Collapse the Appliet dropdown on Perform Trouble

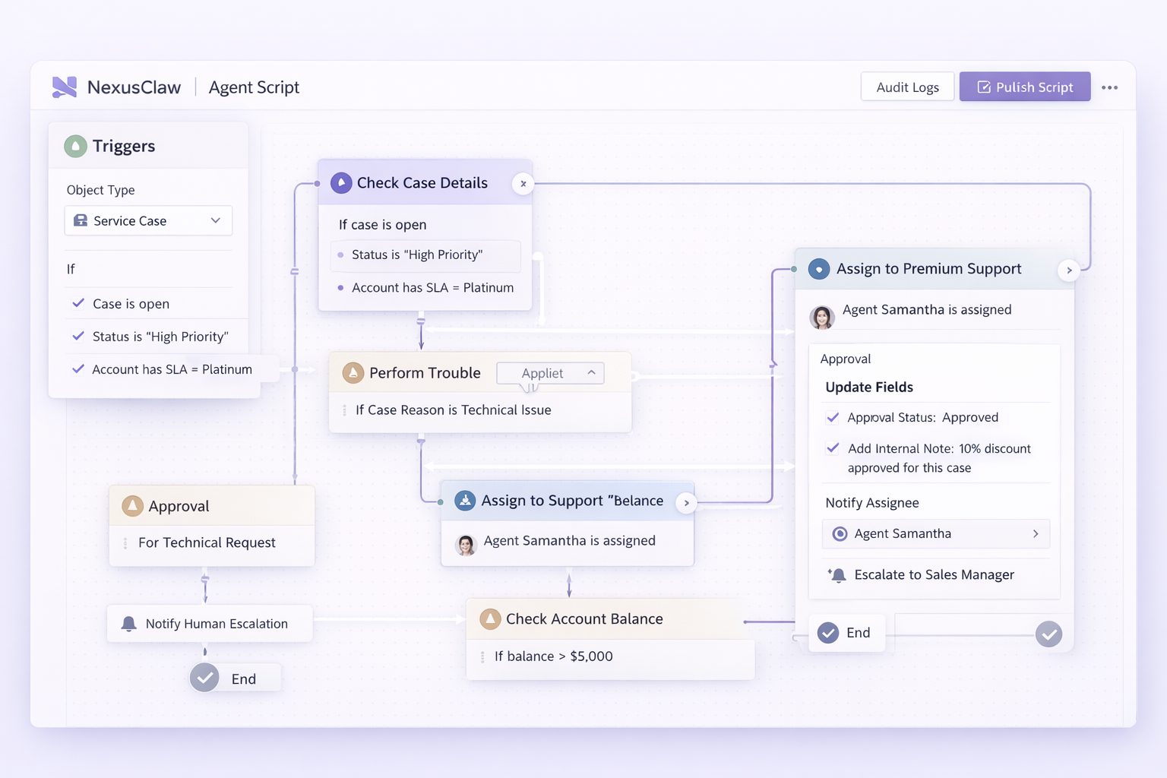click(591, 372)
